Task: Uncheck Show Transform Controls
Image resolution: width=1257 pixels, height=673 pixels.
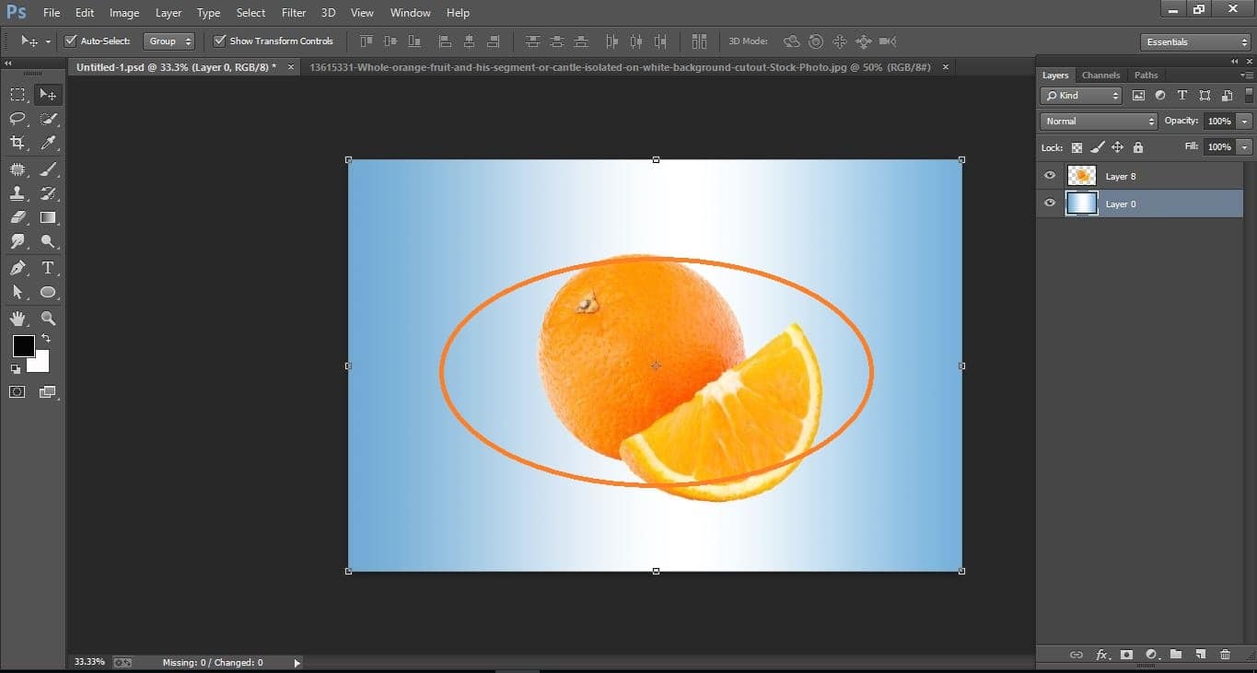Action: point(219,41)
